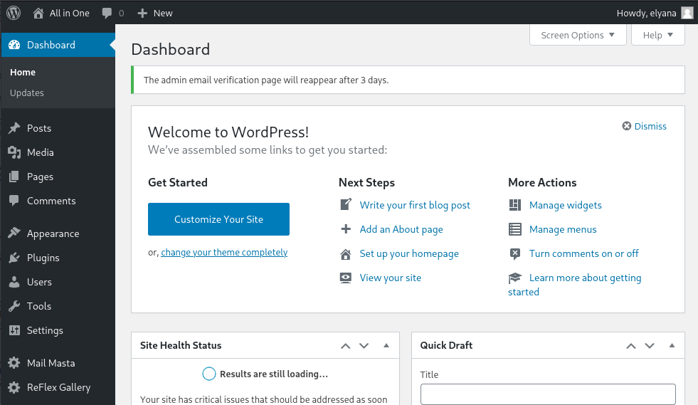
Task: Click the WordPress logo icon
Action: (x=14, y=13)
